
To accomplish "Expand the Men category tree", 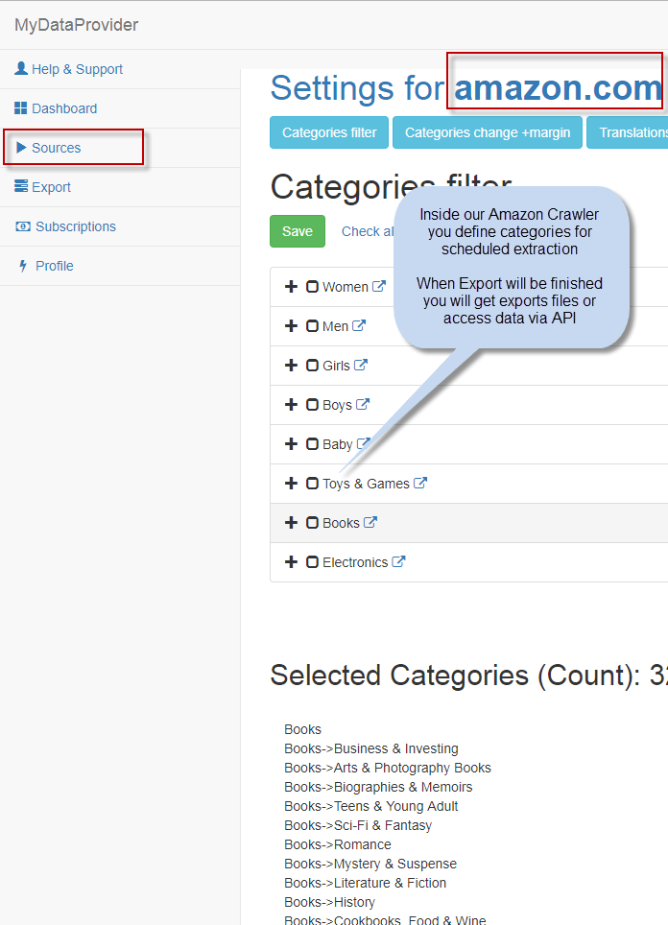I will pyautogui.click(x=291, y=326).
